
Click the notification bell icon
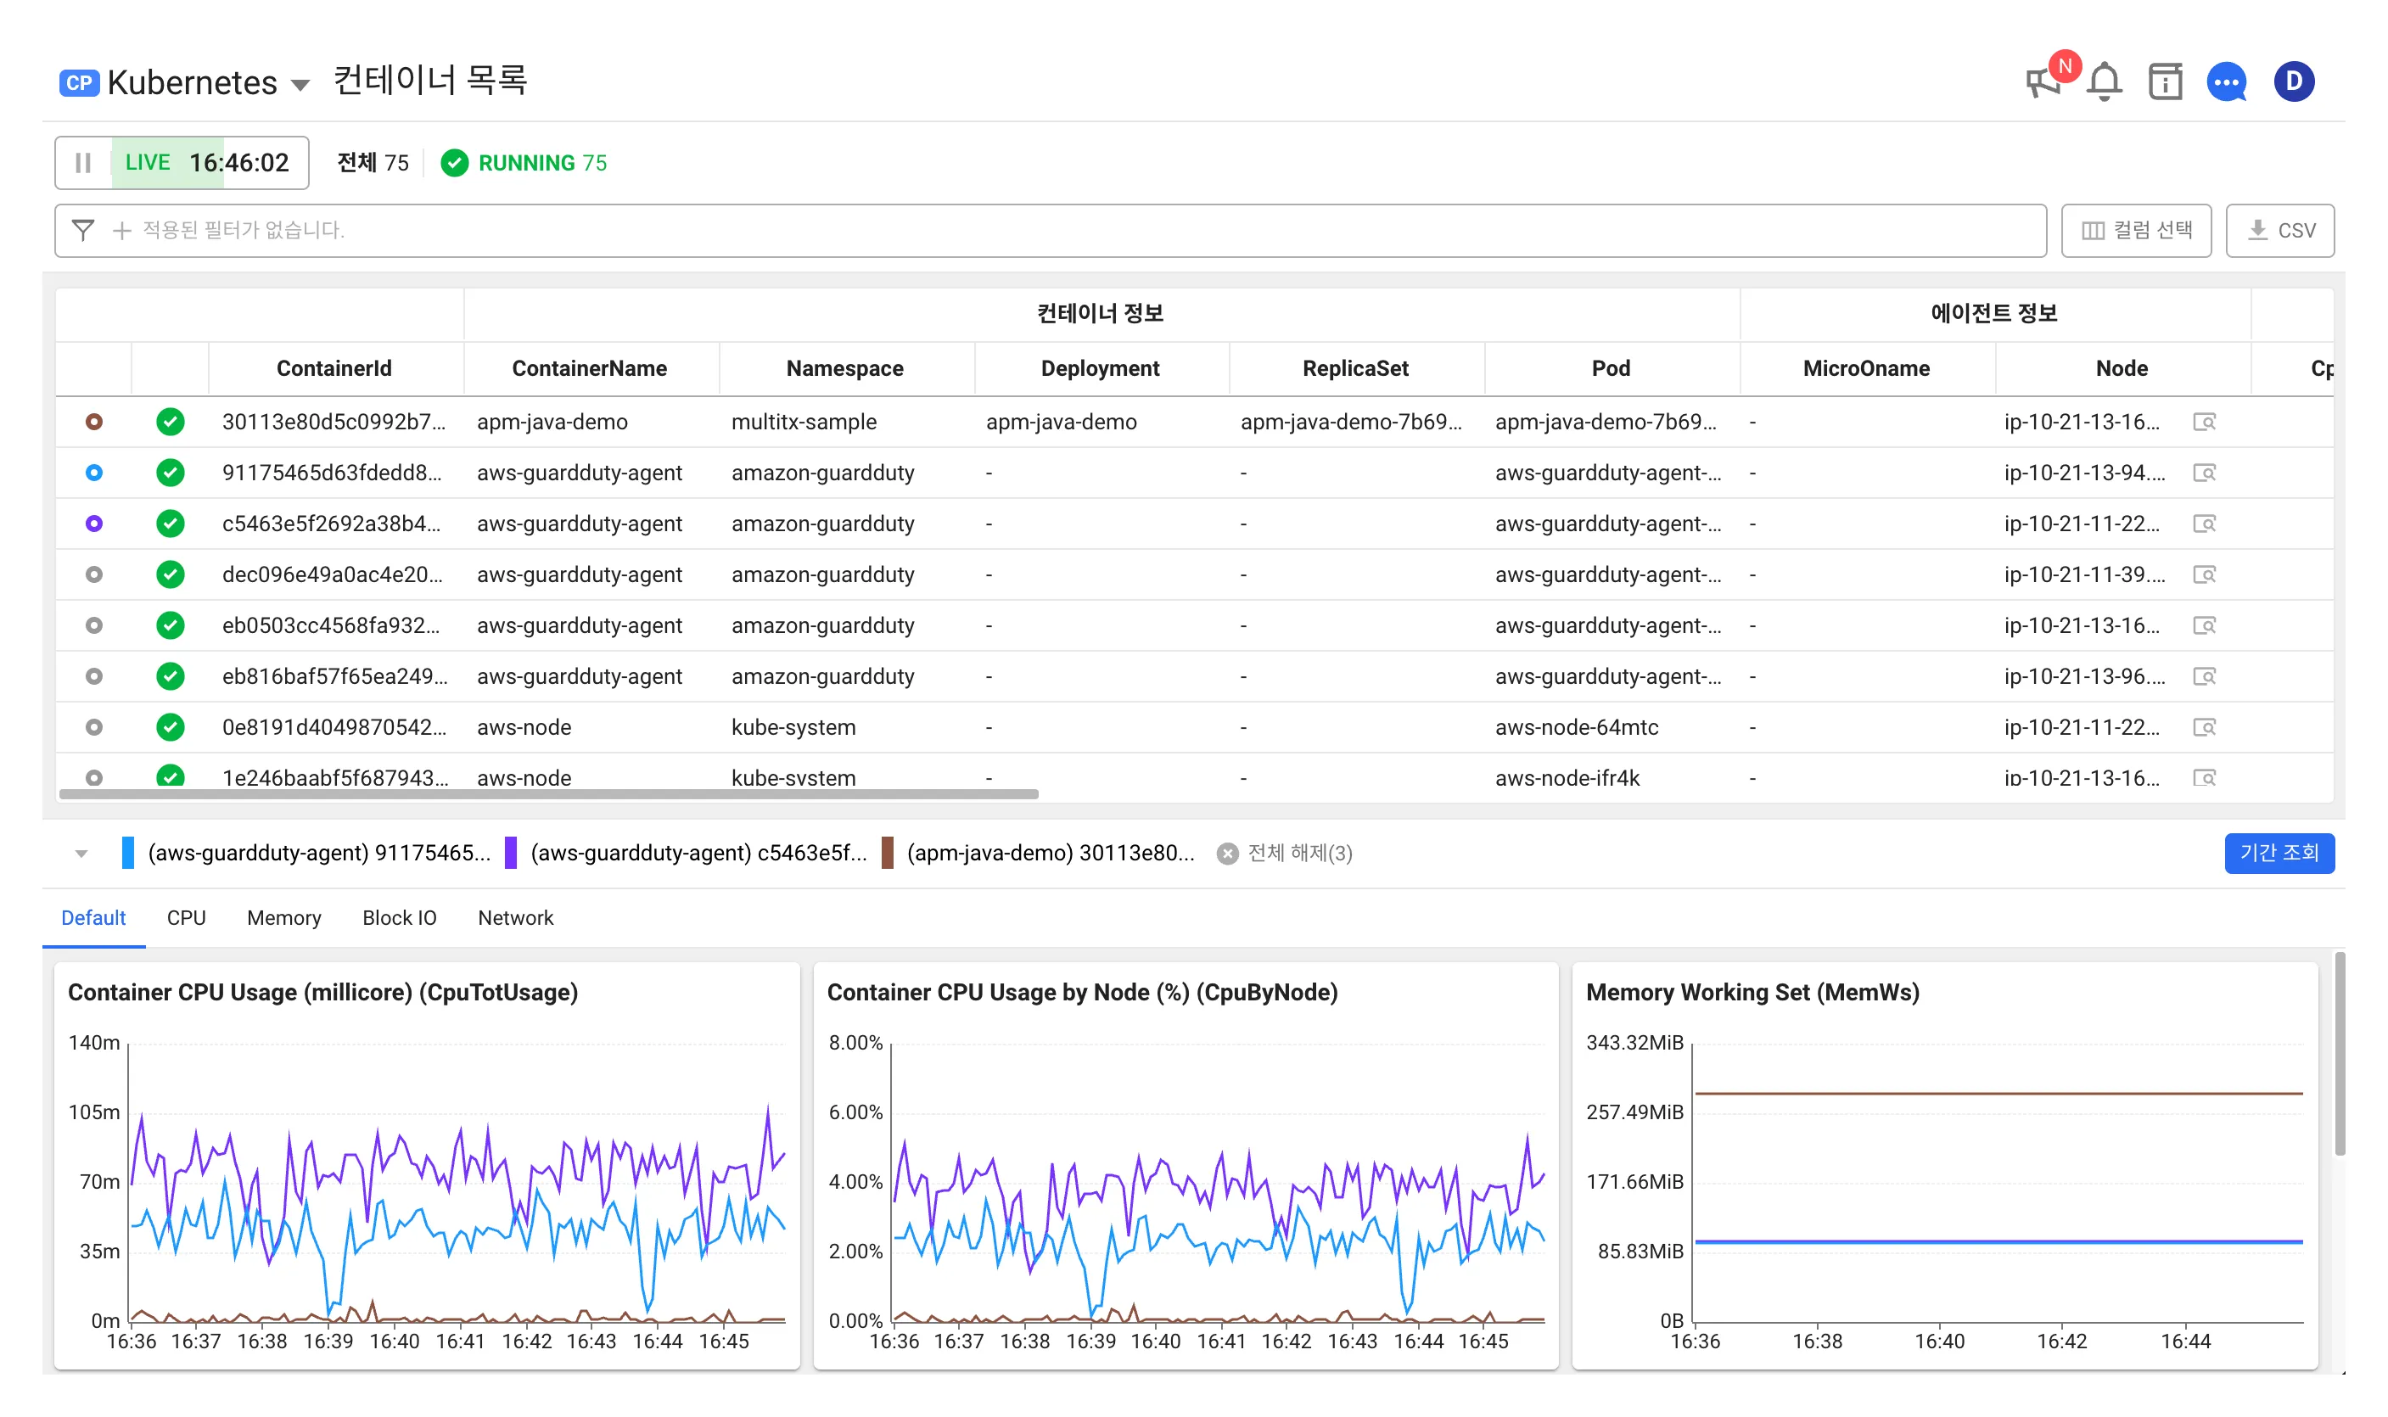2104,82
